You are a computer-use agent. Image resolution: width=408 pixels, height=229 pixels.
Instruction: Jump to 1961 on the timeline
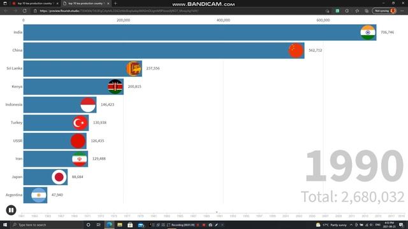21,216
